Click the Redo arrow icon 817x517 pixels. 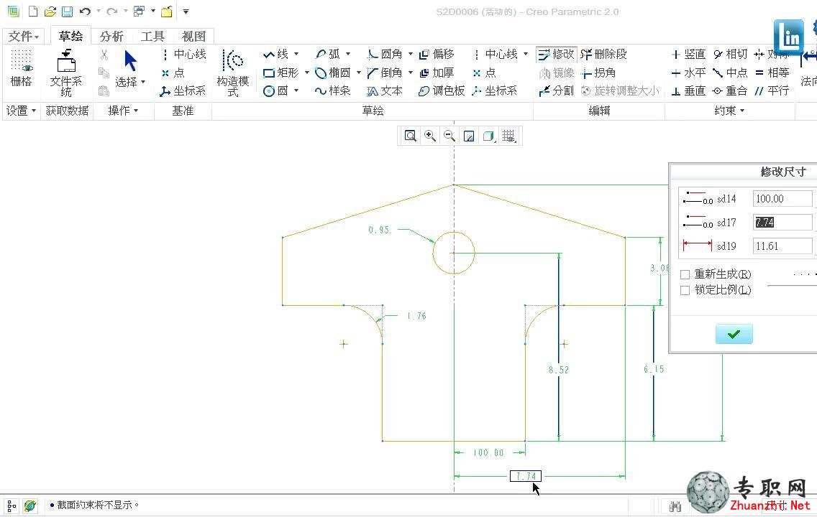tap(111, 11)
